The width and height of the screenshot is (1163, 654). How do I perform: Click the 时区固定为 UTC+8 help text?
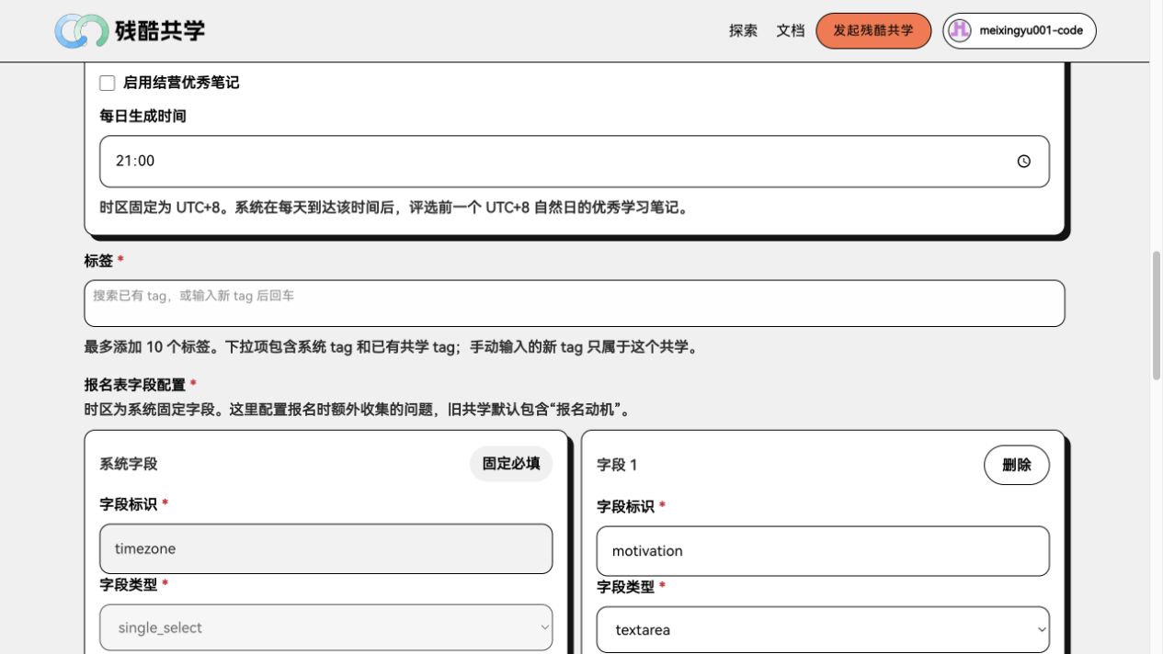pos(396,208)
